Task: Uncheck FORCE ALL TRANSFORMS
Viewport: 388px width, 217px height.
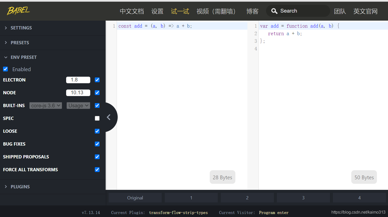Action: coord(97,169)
